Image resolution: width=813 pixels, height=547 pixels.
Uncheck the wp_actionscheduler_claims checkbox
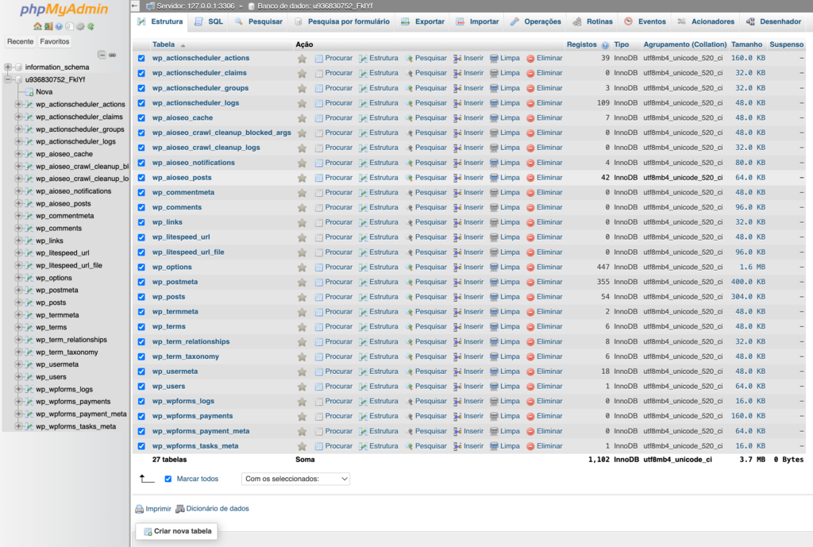[x=141, y=74]
